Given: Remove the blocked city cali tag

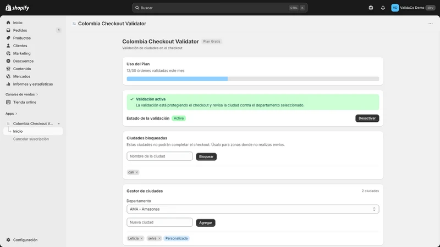Looking at the screenshot, I should (x=136, y=172).
